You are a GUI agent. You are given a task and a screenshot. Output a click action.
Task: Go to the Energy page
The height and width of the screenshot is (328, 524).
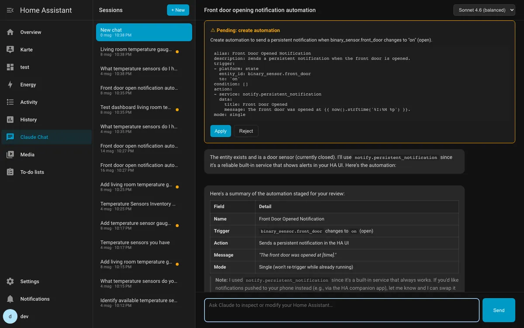tap(46, 84)
